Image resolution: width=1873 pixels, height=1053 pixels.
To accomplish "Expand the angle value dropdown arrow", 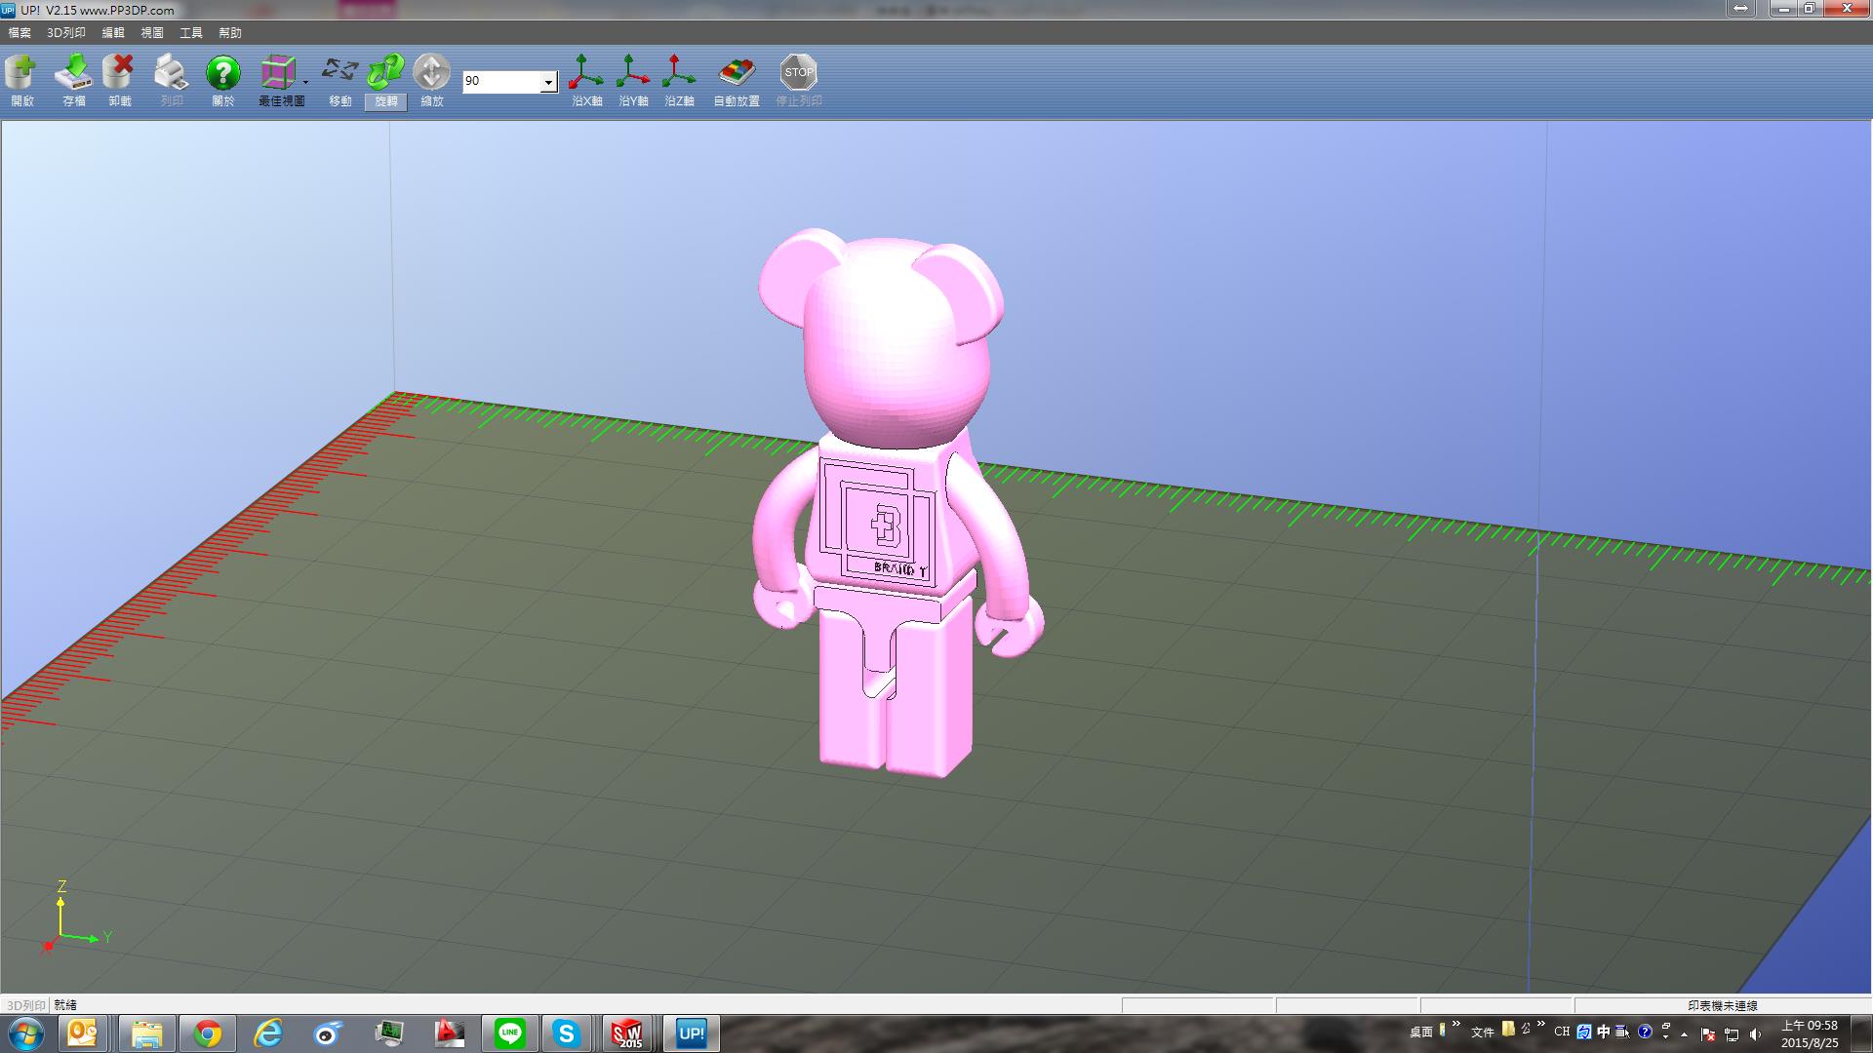I will pyautogui.click(x=549, y=82).
